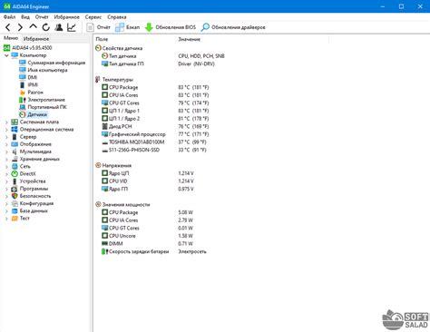
Task: Select the IPMI tree item
Action: coord(28,85)
